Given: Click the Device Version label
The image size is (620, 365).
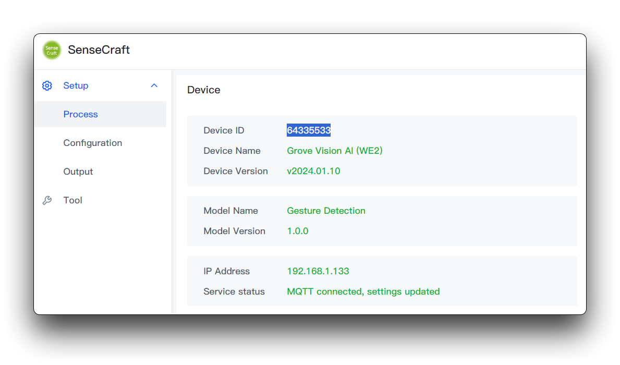Looking at the screenshot, I should pos(236,171).
